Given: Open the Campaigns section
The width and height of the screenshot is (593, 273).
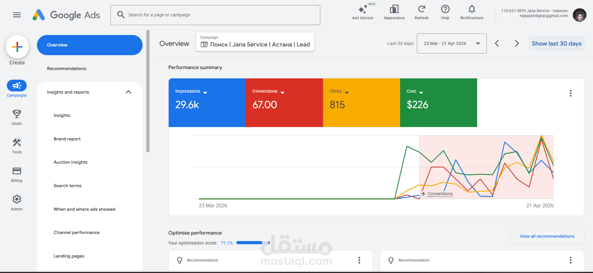Looking at the screenshot, I should [x=17, y=89].
